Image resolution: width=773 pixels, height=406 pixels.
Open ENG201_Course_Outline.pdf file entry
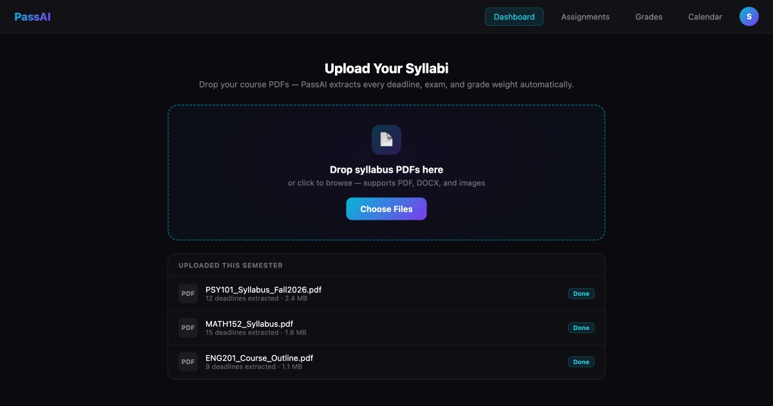click(386, 362)
